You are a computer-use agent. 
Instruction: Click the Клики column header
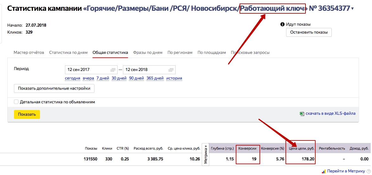(x=107, y=148)
